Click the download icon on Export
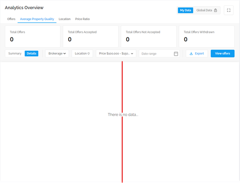The width and height of the screenshot is (240, 183). 191,54
